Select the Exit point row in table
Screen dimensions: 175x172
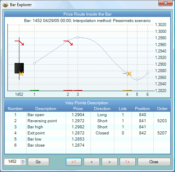(87, 133)
